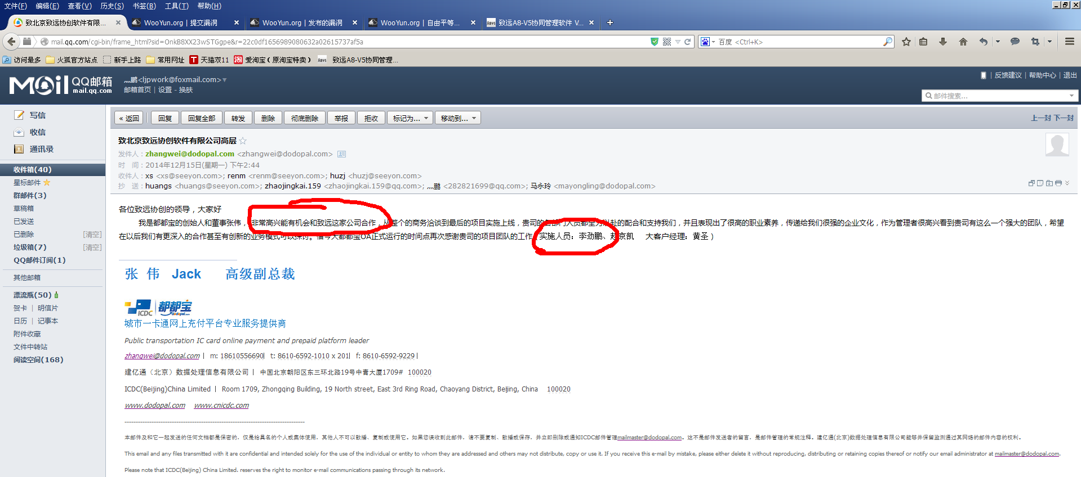Print the email with printer icon
Viewport: 1081px width, 477px height.
point(1058,183)
